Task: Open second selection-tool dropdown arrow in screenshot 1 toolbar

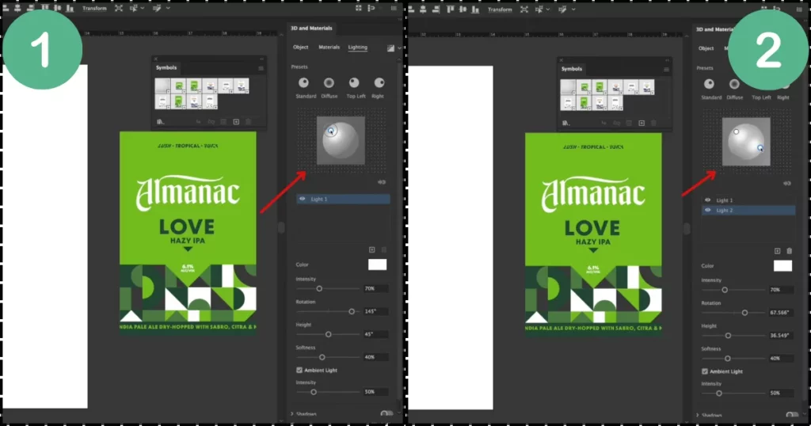Action: coord(168,8)
